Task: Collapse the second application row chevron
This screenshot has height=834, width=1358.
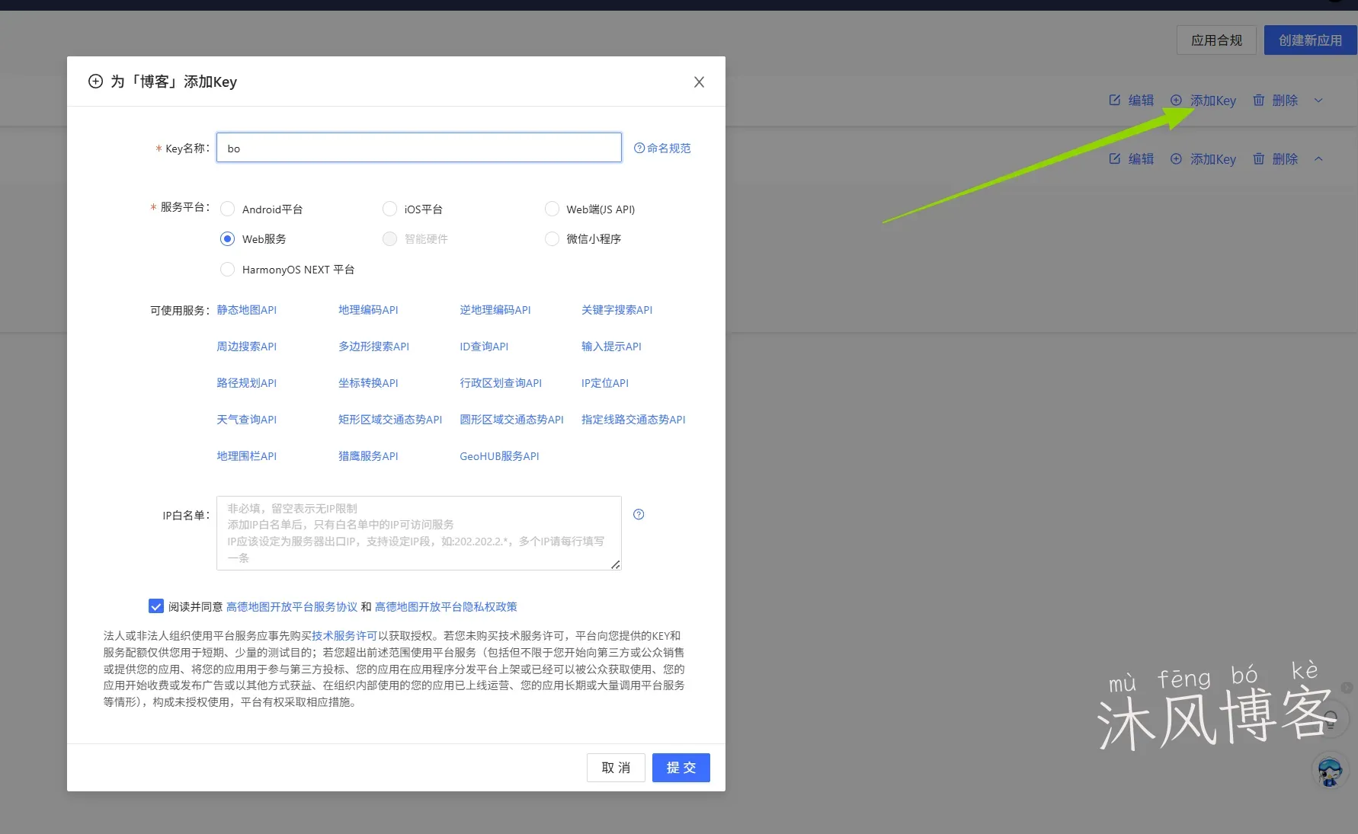Action: tap(1318, 158)
